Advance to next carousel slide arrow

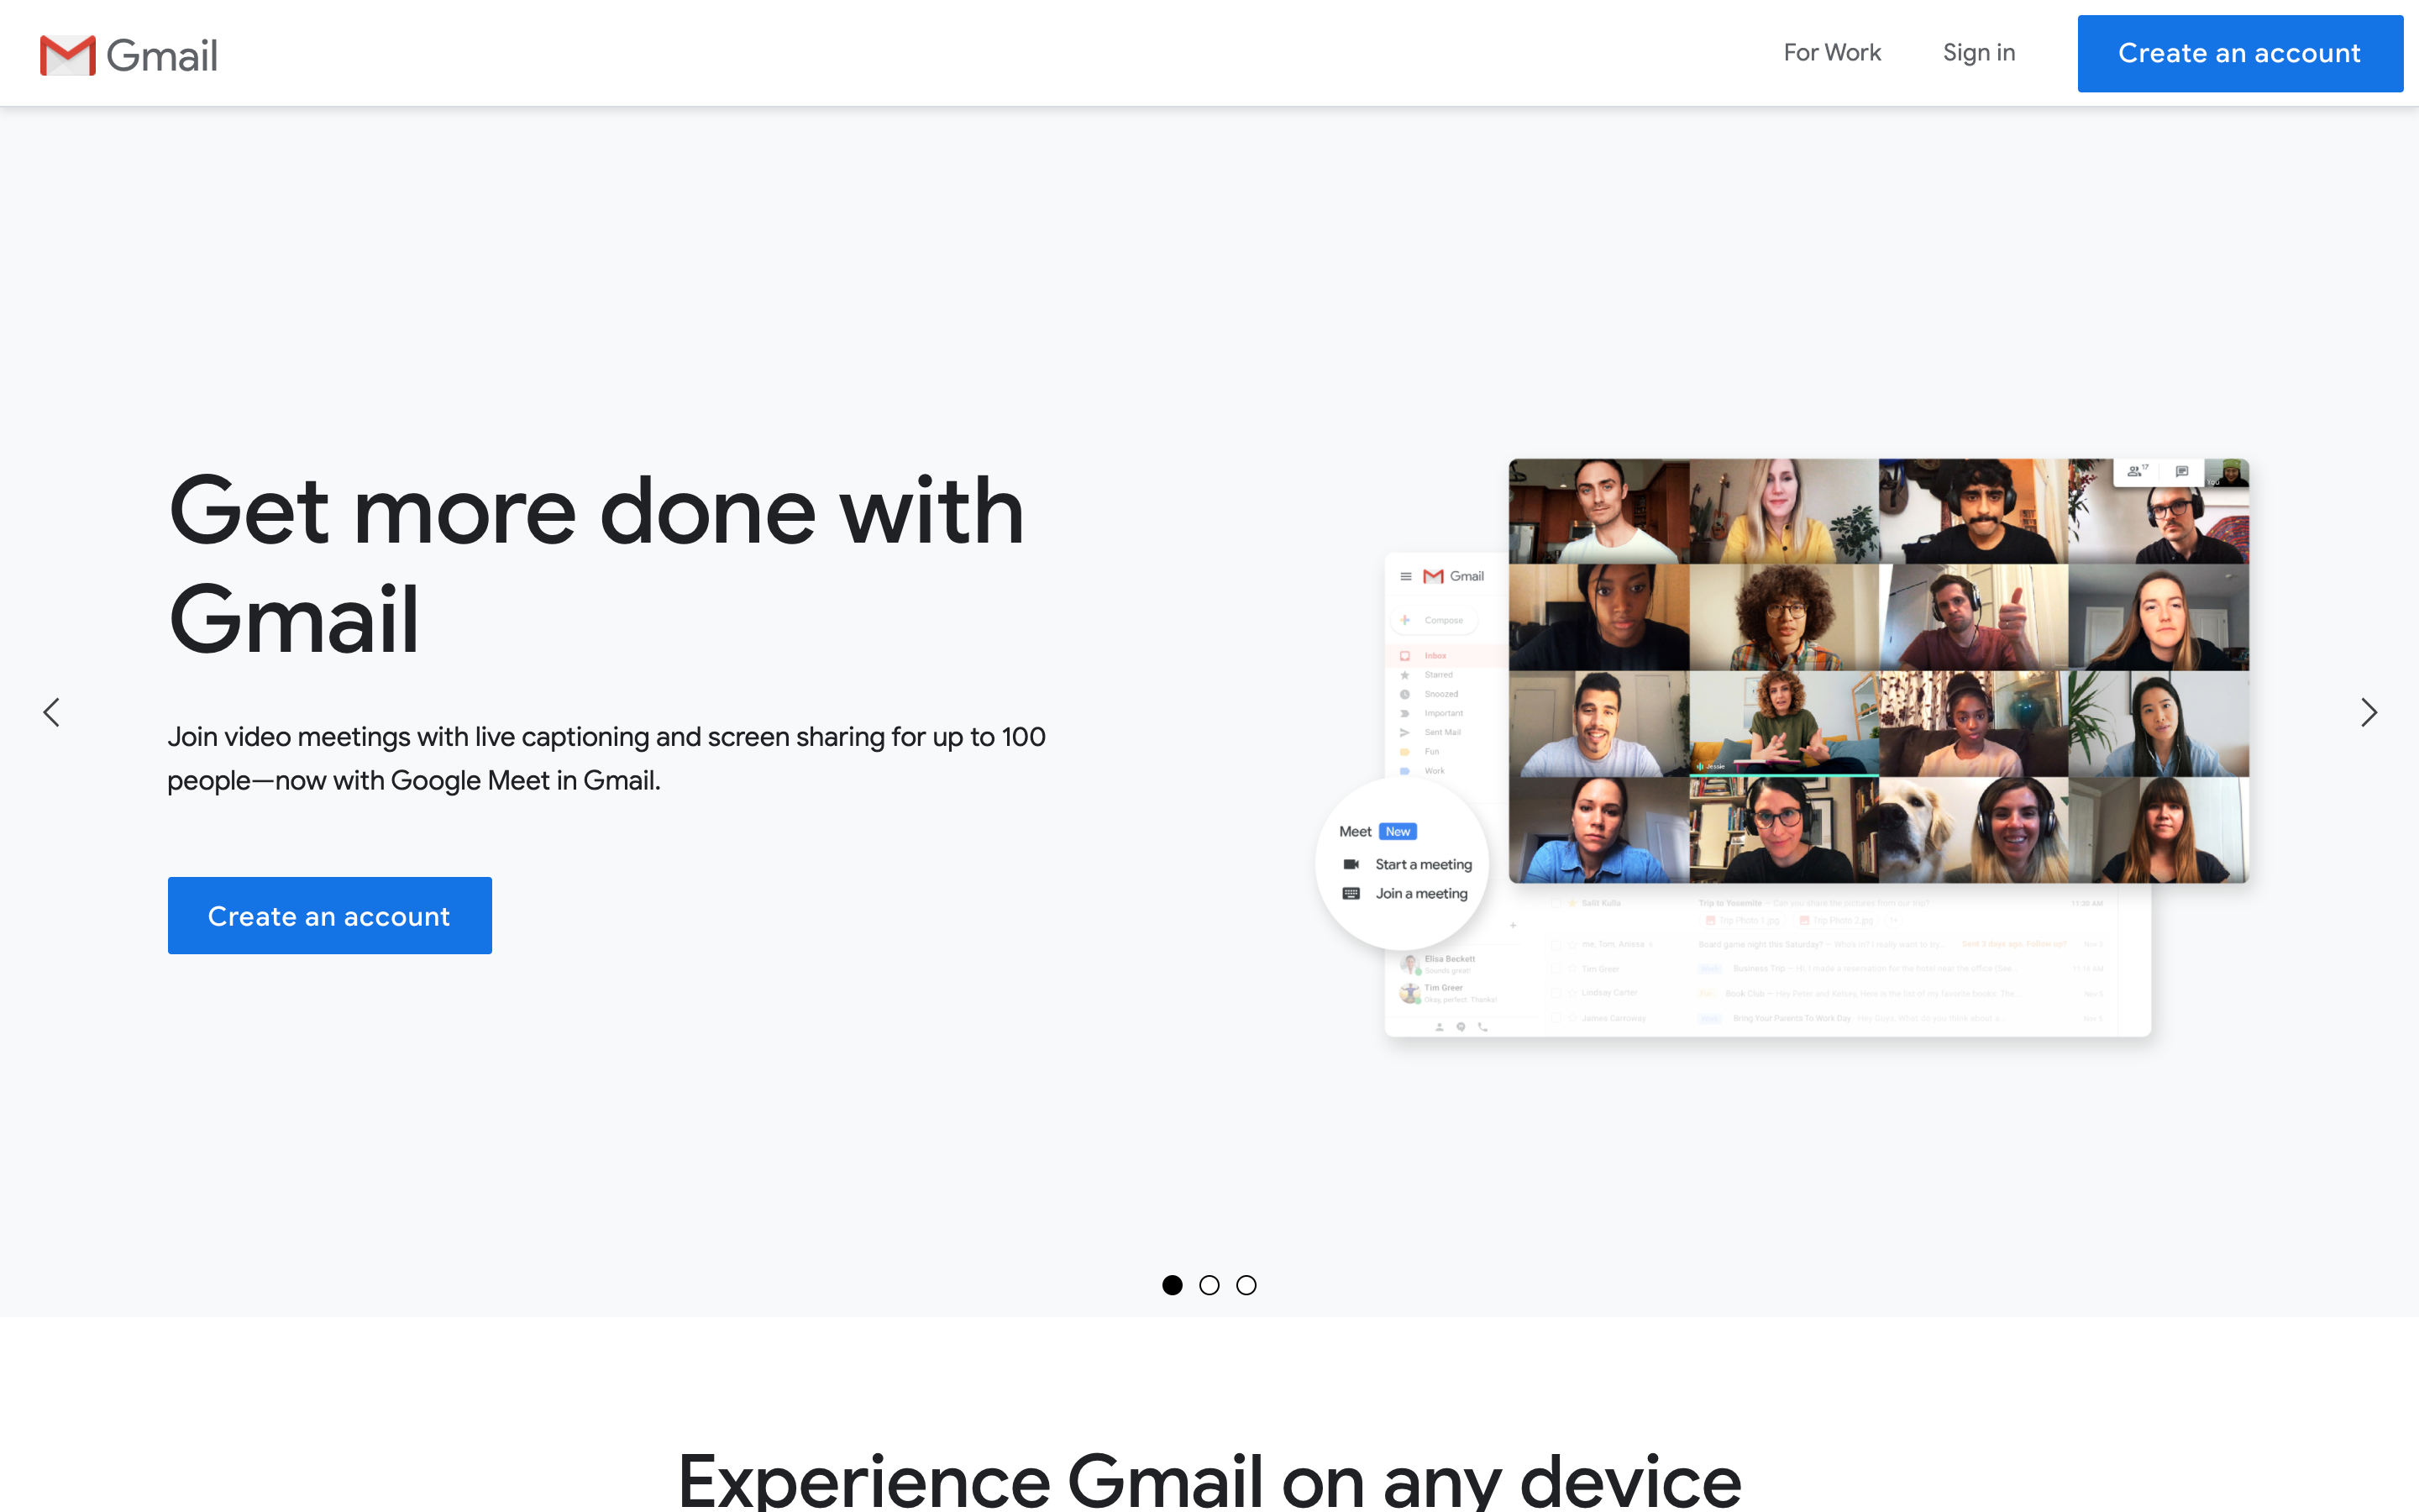[2368, 712]
